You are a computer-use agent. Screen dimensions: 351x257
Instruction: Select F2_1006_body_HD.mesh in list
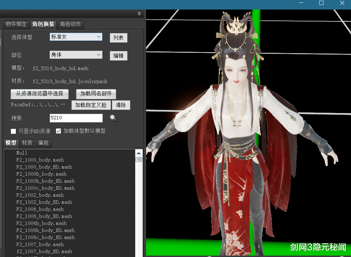tap(44, 217)
